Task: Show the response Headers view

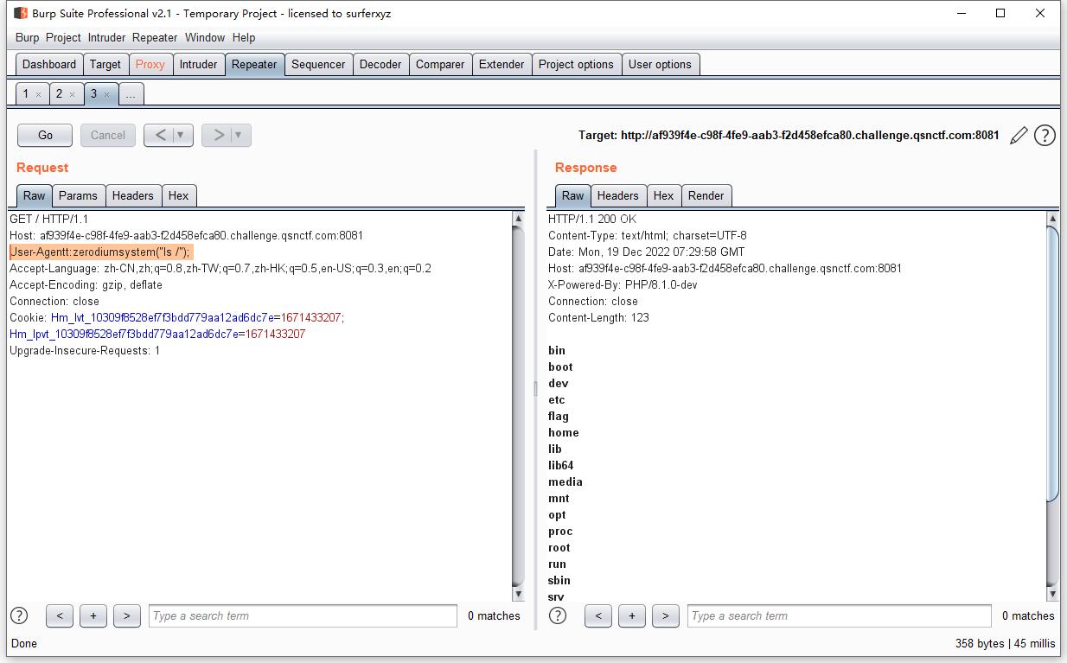Action: (x=617, y=195)
